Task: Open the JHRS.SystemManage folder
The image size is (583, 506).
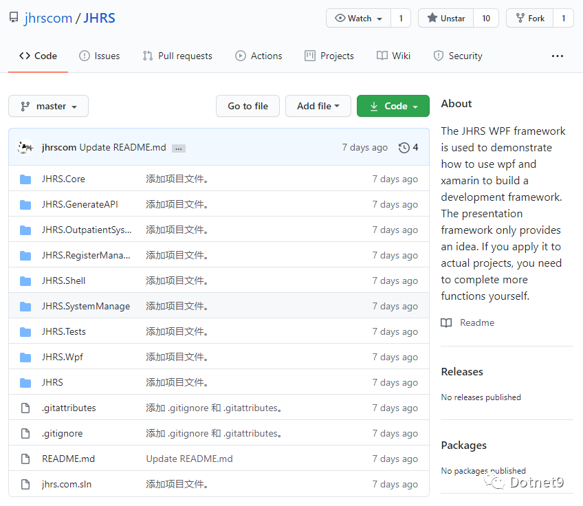Action: (86, 306)
